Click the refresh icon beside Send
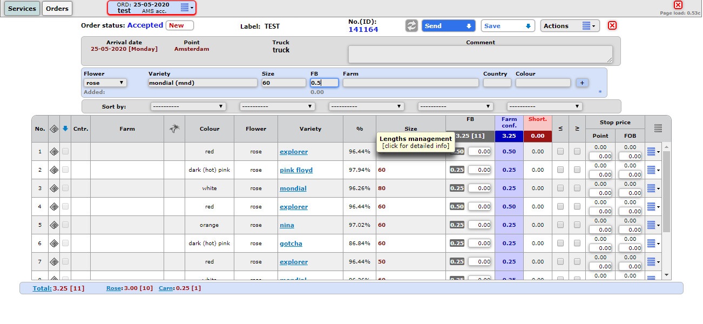This screenshot has width=703, height=324. coord(411,26)
